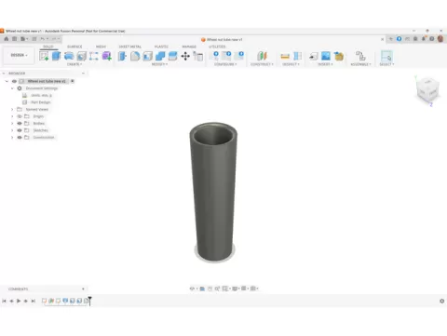Viewport: 447px width, 336px height.
Task: Click the Redo arrow
Action: click(x=54, y=39)
